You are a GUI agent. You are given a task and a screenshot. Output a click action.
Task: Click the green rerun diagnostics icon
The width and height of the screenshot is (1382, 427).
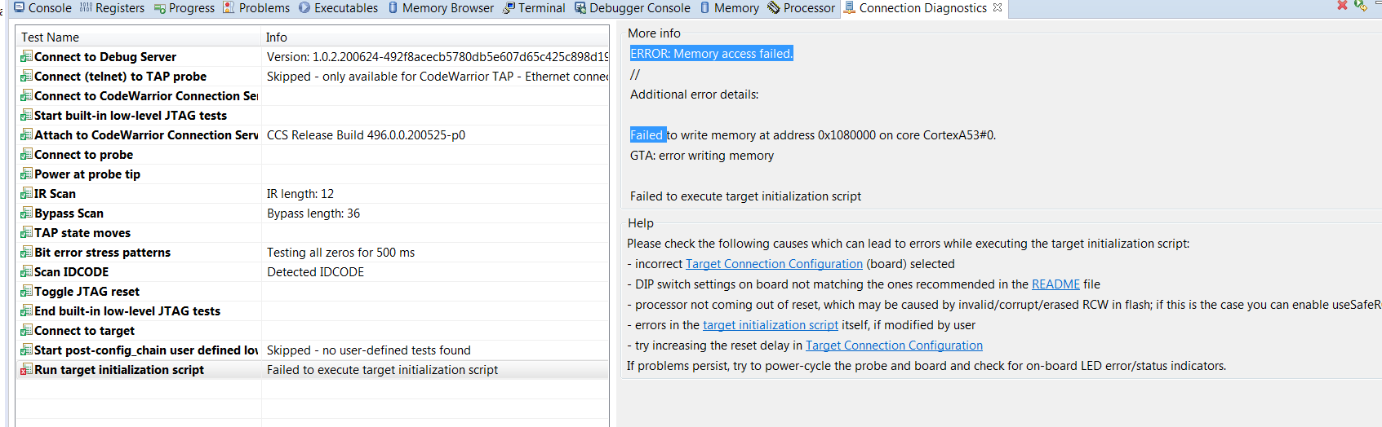click(1361, 6)
